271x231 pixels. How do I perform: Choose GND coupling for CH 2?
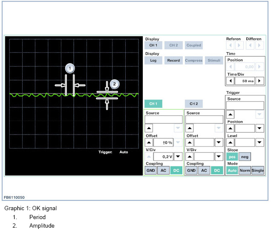pyautogui.click(x=191, y=170)
